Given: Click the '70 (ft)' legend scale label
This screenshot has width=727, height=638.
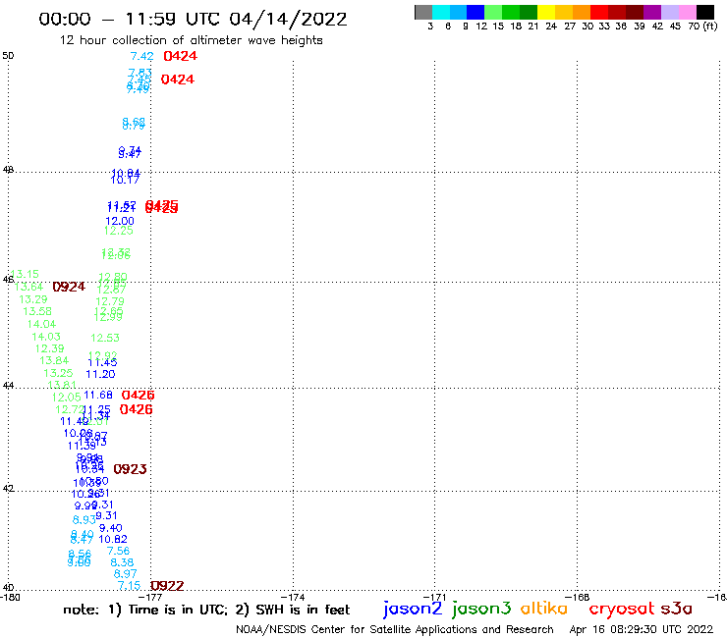Looking at the screenshot, I should pos(703,27).
